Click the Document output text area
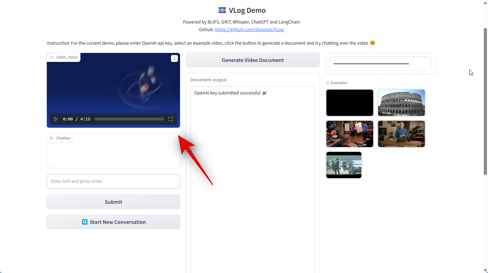 [x=252, y=173]
